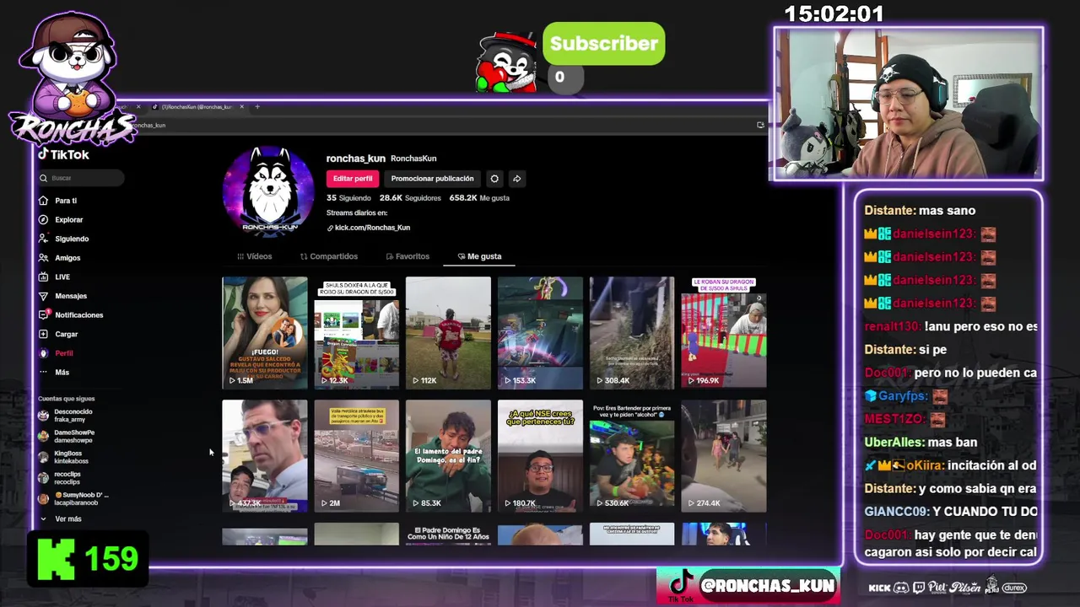Screen dimensions: 1080x607
Task: Open the video with 308.4K views
Action: pos(632,333)
